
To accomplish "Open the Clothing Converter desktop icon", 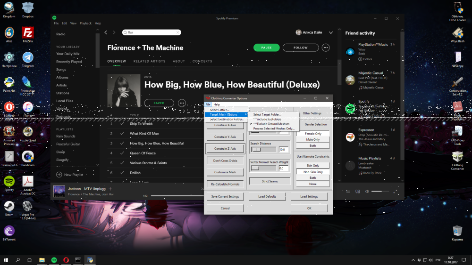I will tap(457, 161).
